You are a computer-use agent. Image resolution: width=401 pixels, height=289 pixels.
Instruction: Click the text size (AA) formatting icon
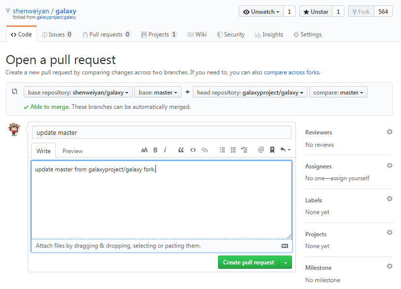pyautogui.click(x=144, y=150)
